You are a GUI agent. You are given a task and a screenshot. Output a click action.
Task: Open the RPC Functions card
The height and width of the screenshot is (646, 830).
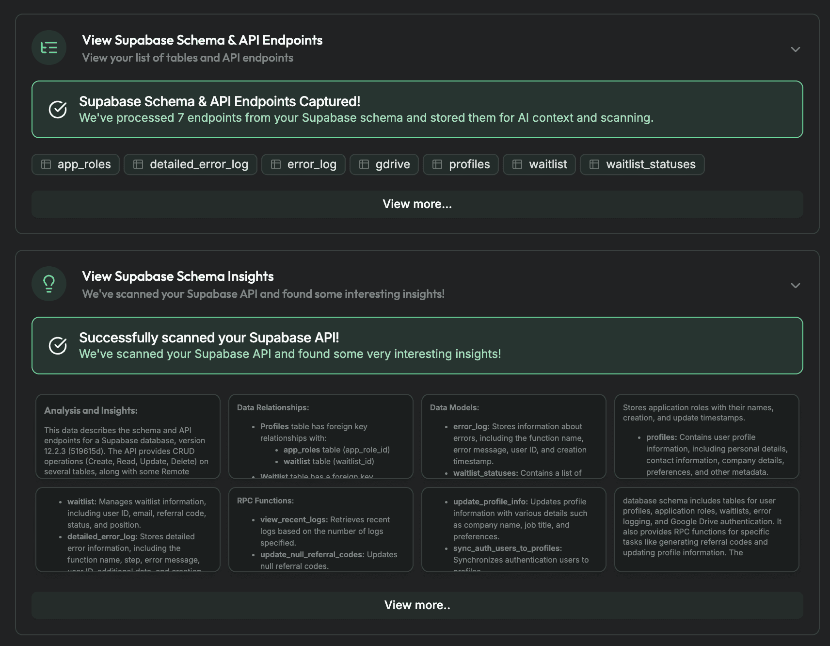point(321,530)
